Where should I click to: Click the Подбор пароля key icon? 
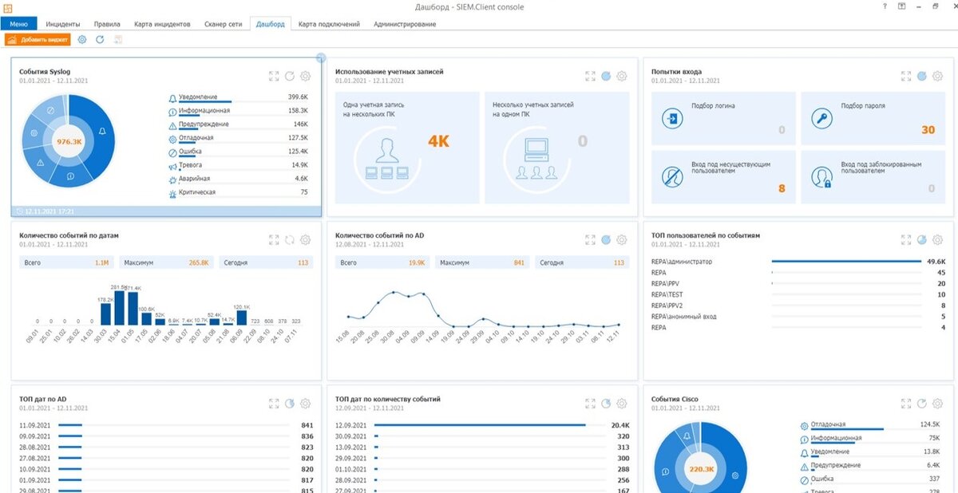(821, 119)
